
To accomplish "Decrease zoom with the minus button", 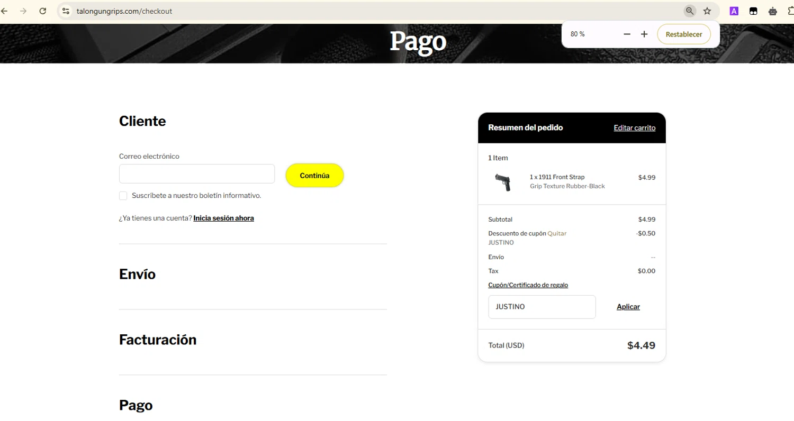I will (627, 34).
